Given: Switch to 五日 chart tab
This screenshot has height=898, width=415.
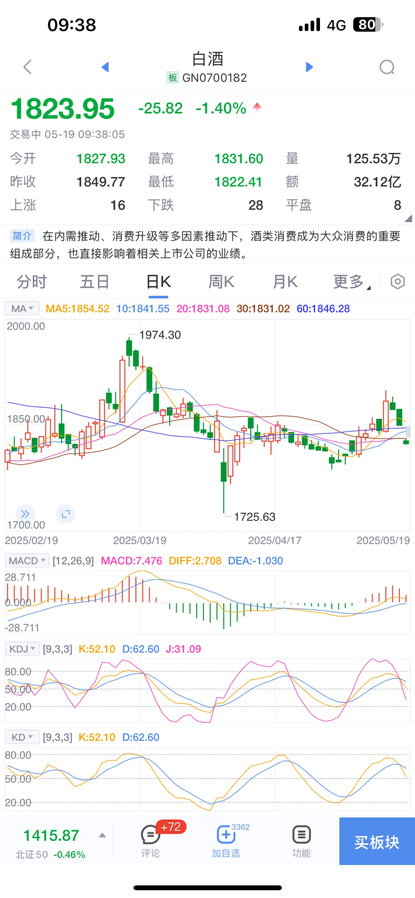Looking at the screenshot, I should click(95, 282).
